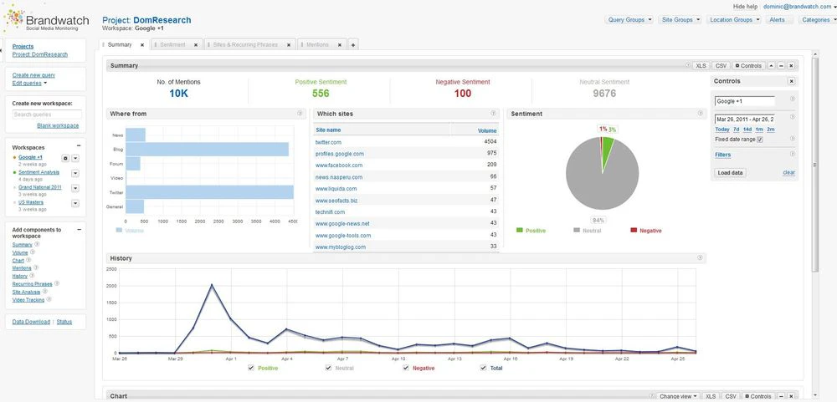Click the Negative legend swatch under pie chart
Screen dimensions: 837x402
tap(634, 231)
